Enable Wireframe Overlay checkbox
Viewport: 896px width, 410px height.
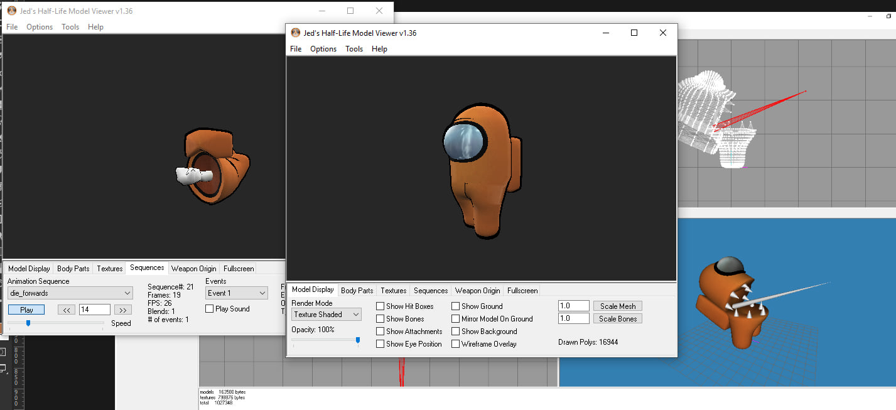455,344
